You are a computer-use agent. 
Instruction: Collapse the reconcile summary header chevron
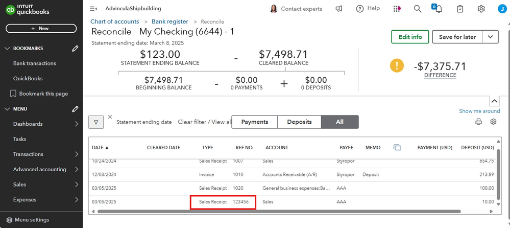click(x=494, y=100)
